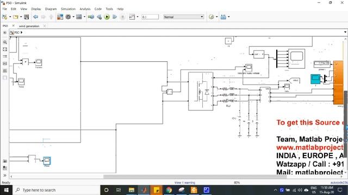Navigate back with the blue left arrow
The image size is (348, 195).
click(x=35, y=17)
